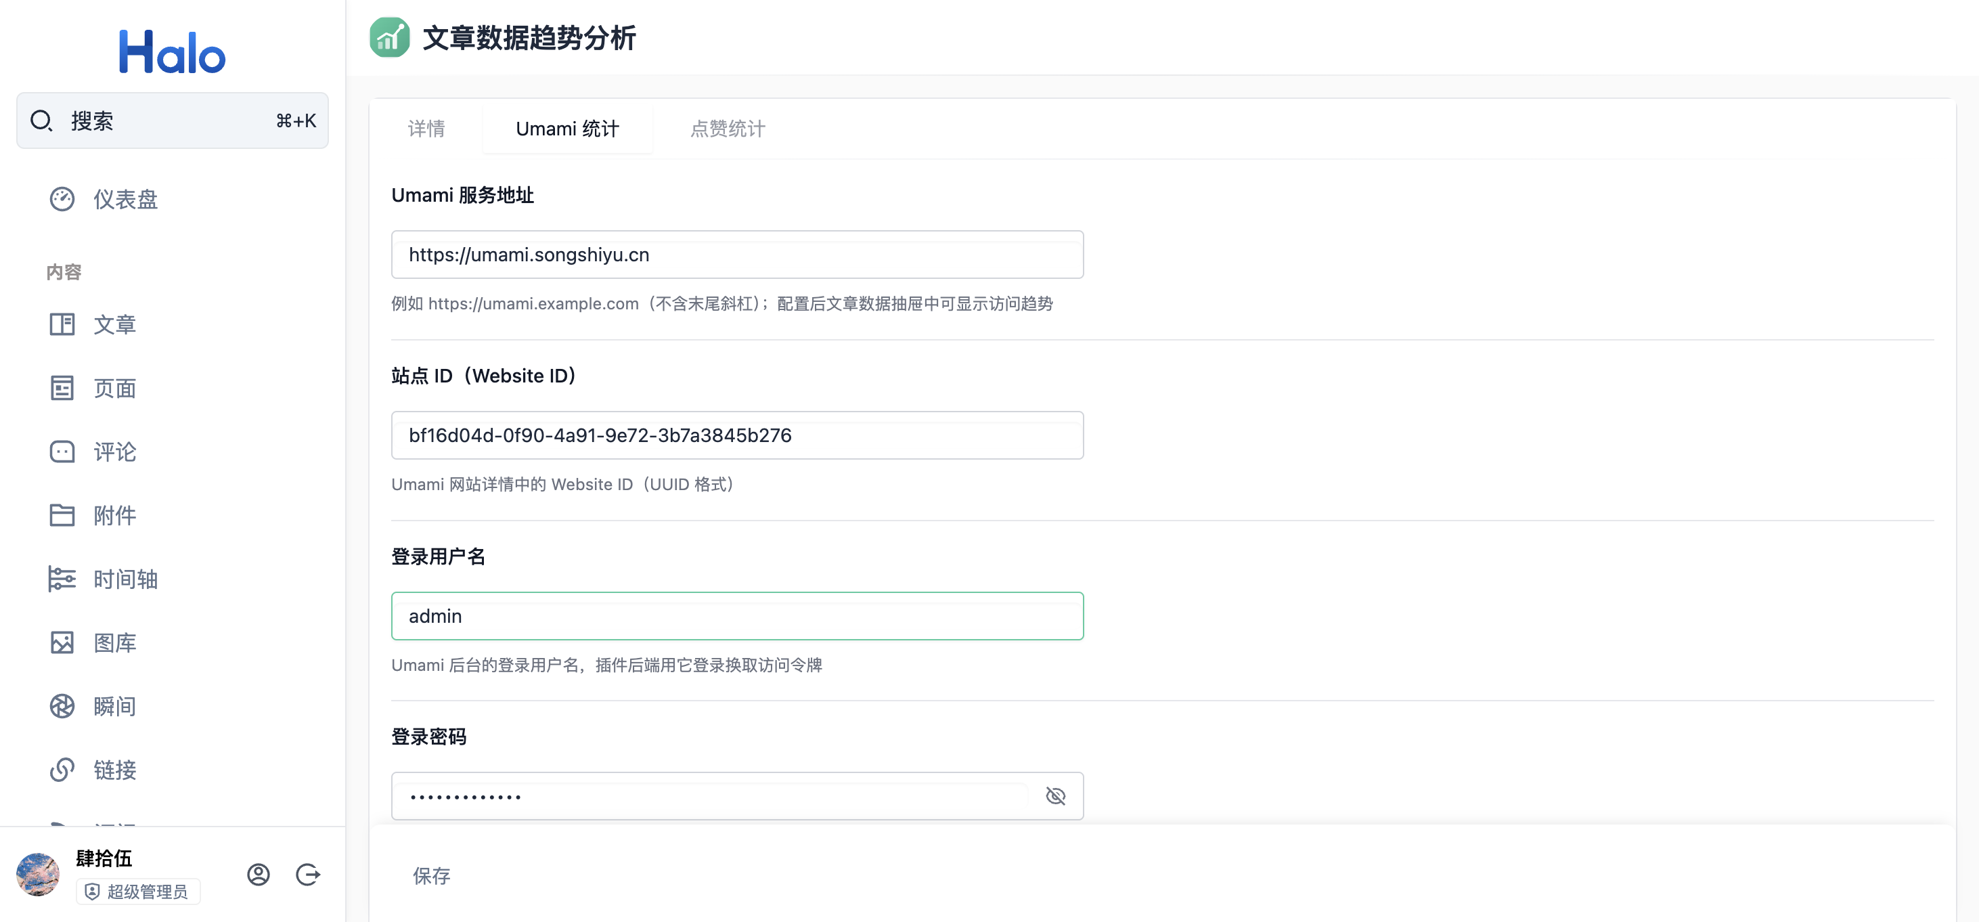Click the 时间轴 timeline icon
Image resolution: width=1979 pixels, height=922 pixels.
[62, 579]
